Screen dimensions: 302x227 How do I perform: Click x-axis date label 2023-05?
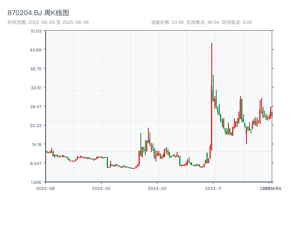pyautogui.click(x=101, y=188)
